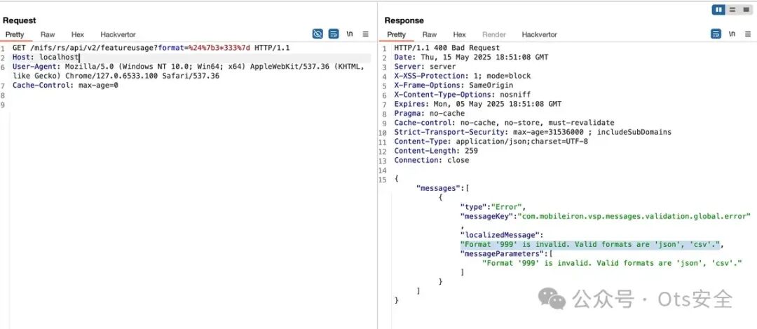This screenshot has height=329, width=757.
Task: Open the Response panel hamburger menu
Action: [x=748, y=34]
